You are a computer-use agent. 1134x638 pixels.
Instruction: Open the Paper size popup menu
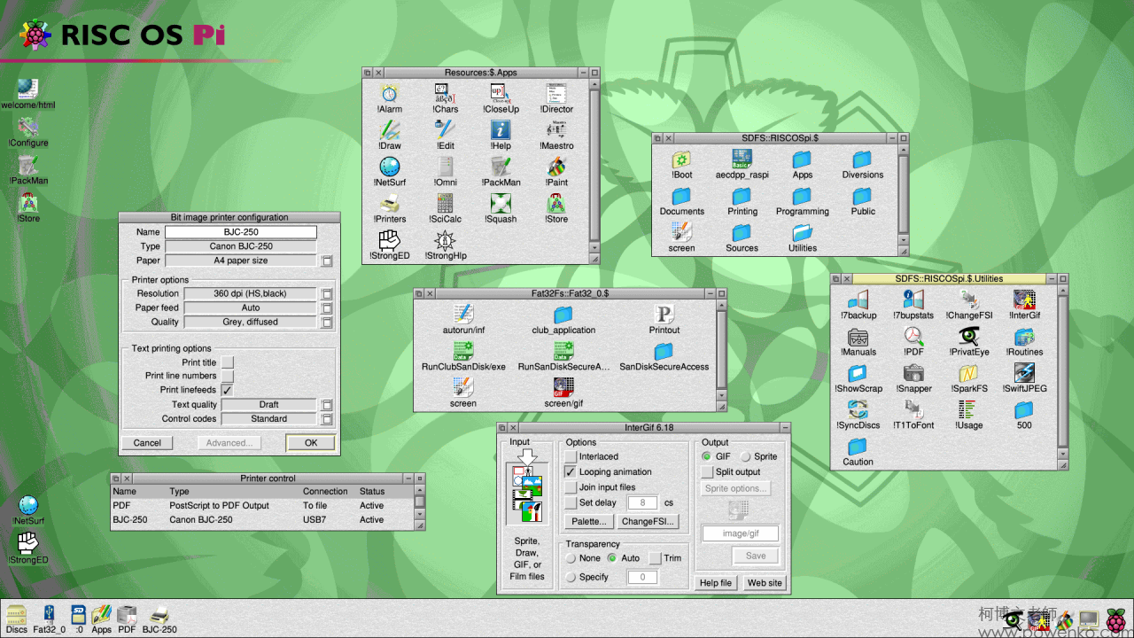(327, 261)
